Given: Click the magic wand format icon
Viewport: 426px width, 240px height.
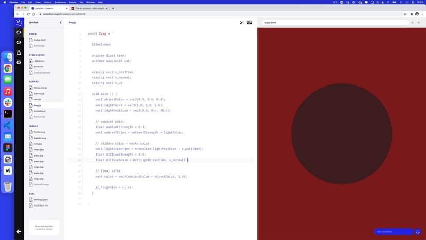Looking at the screenshot, I should coord(242,23).
